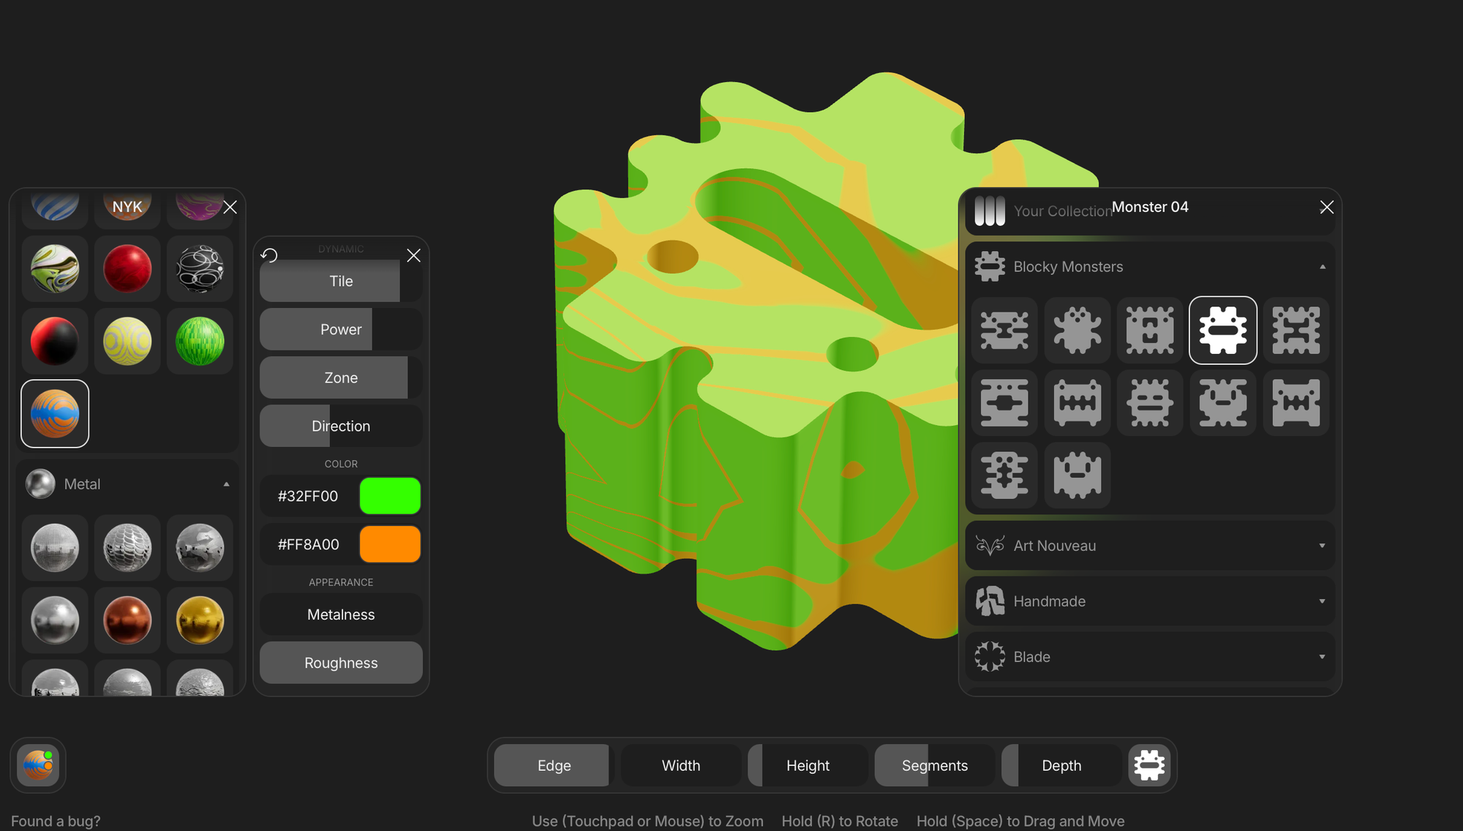
Task: Select the first Blocky Monsters shape
Action: [x=1004, y=331]
